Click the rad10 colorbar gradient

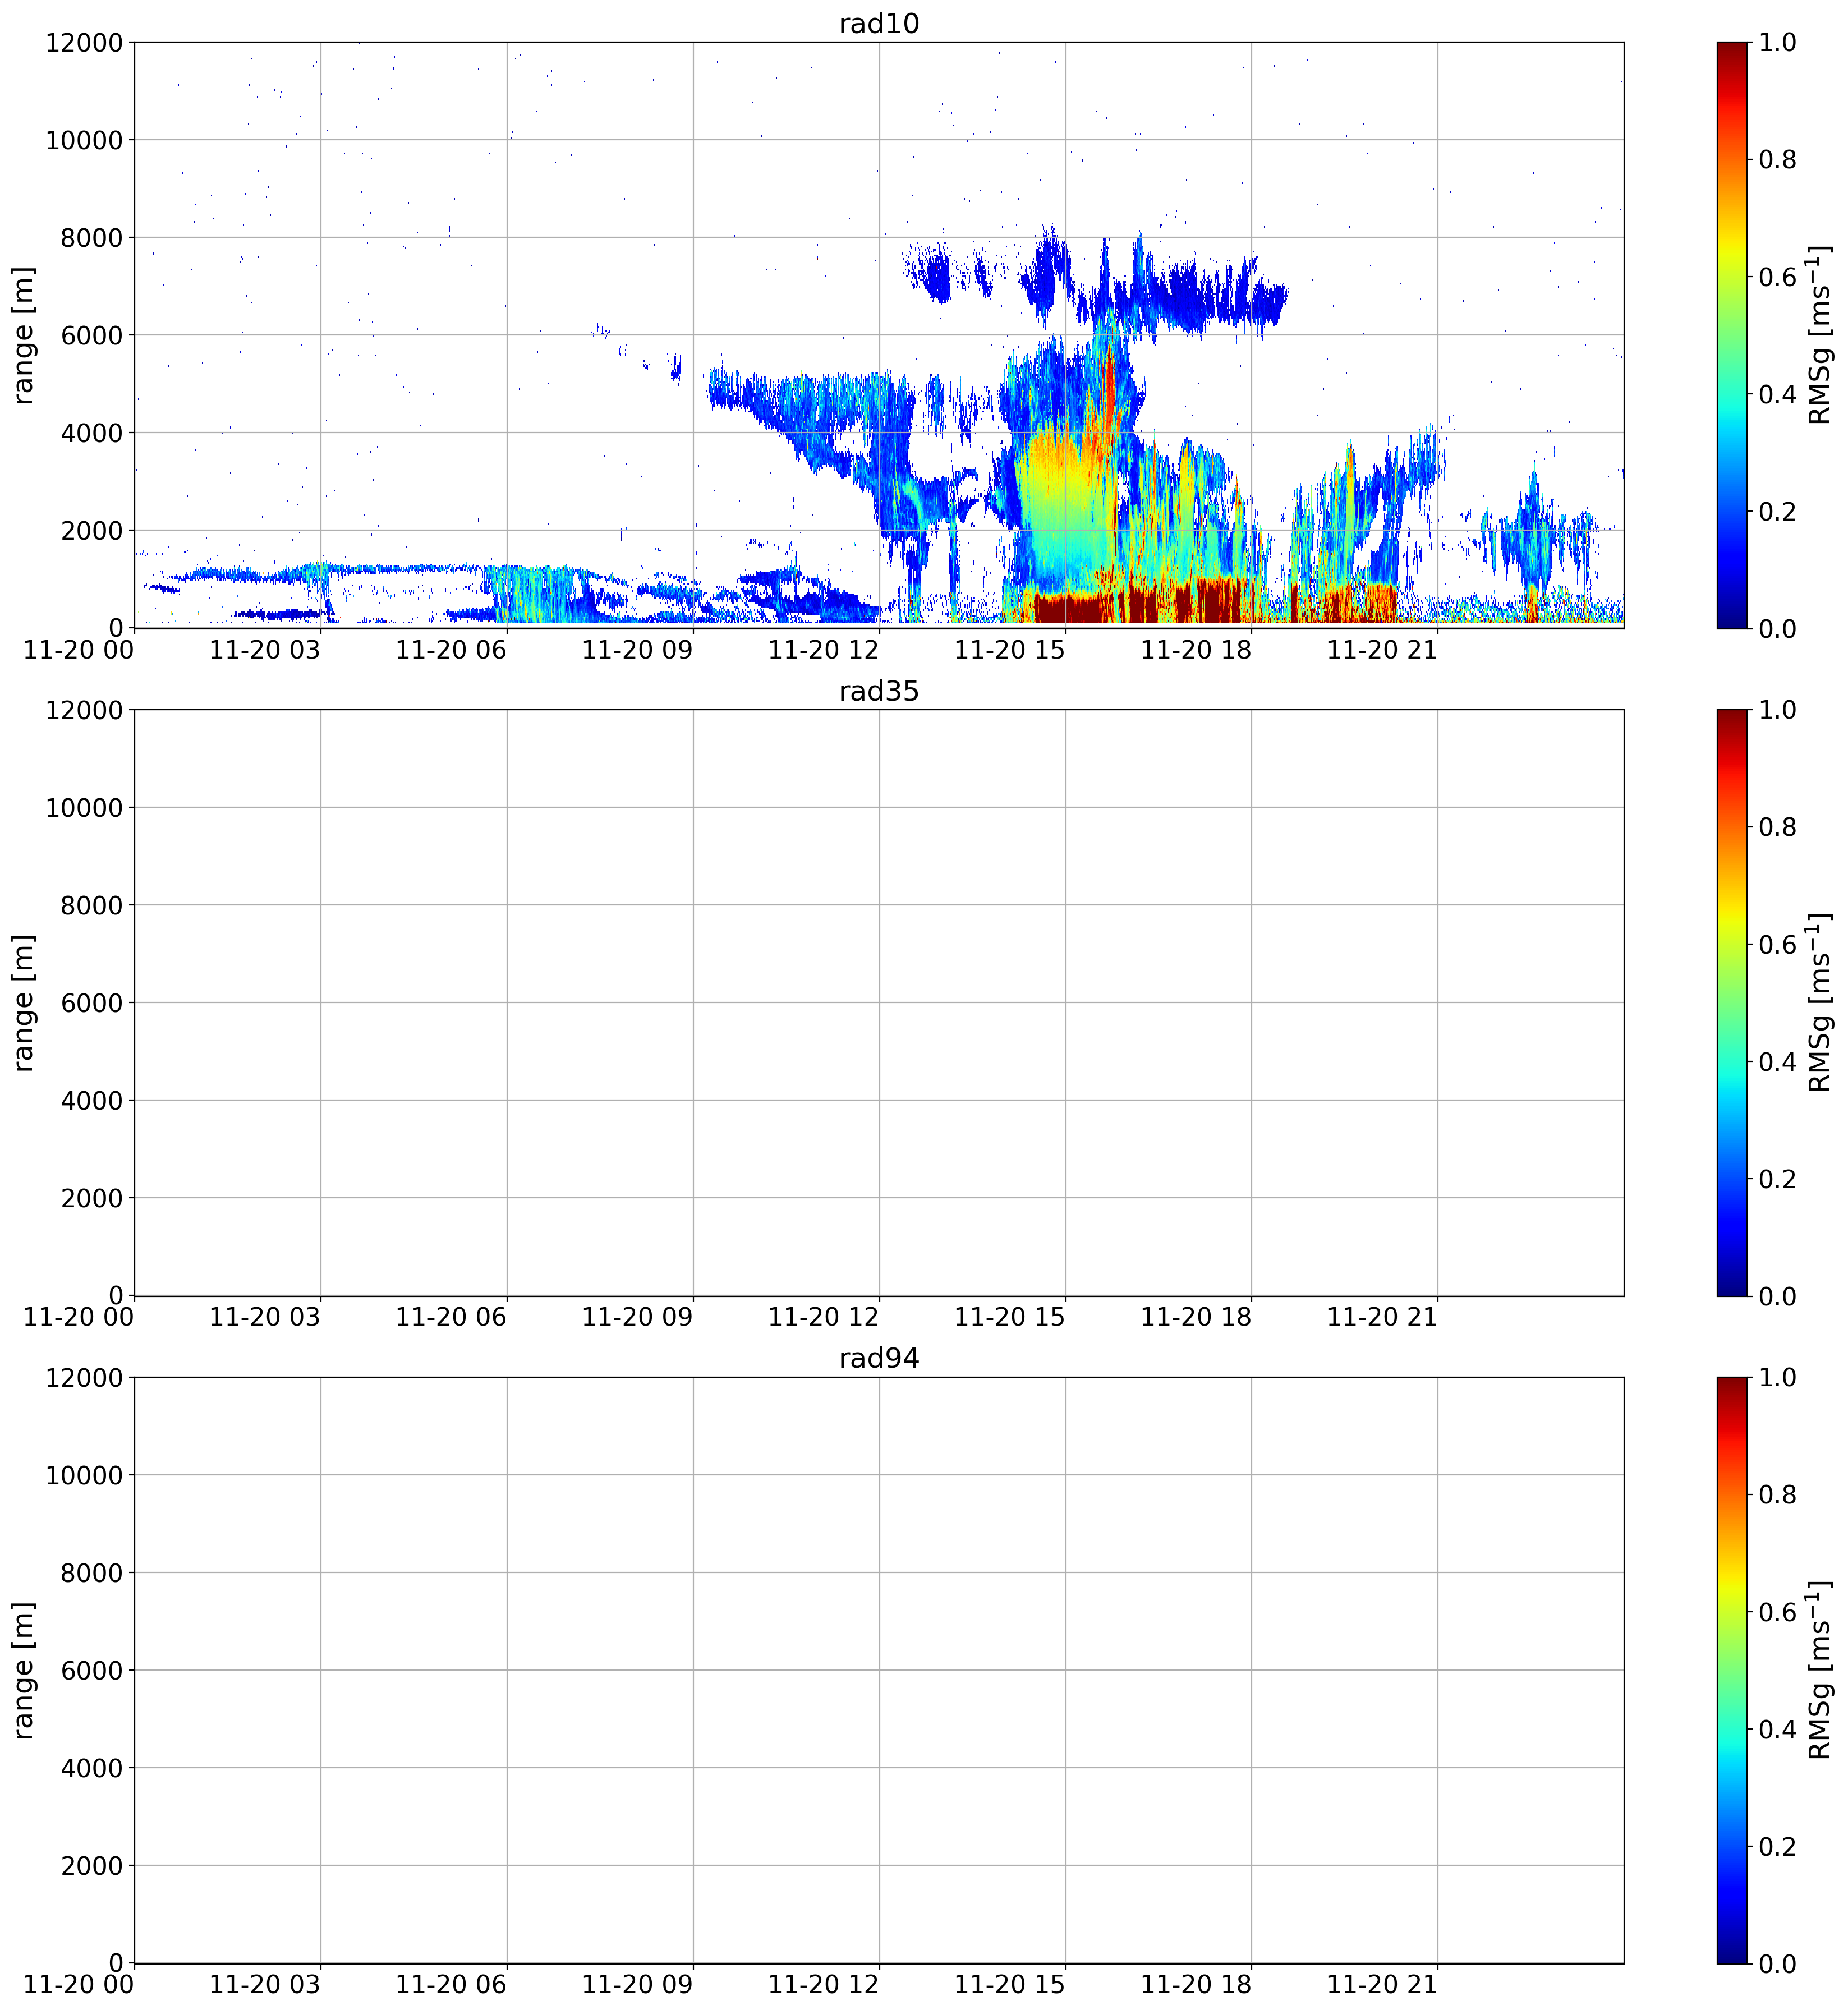coord(1732,335)
